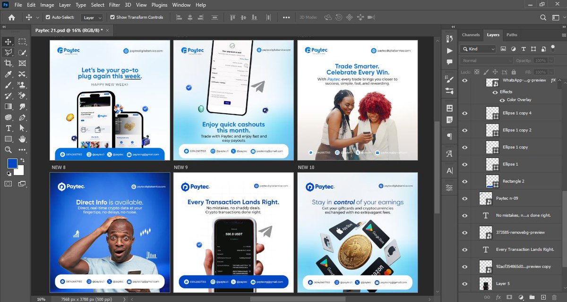Select the Move tool
The image size is (567, 302).
(9, 42)
